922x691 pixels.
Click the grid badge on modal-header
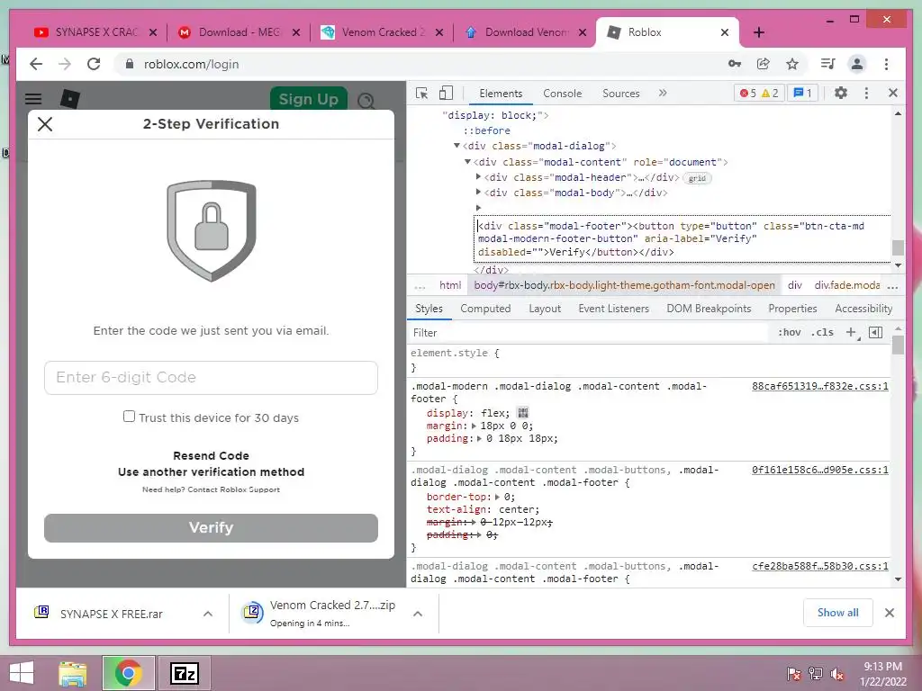tap(697, 178)
